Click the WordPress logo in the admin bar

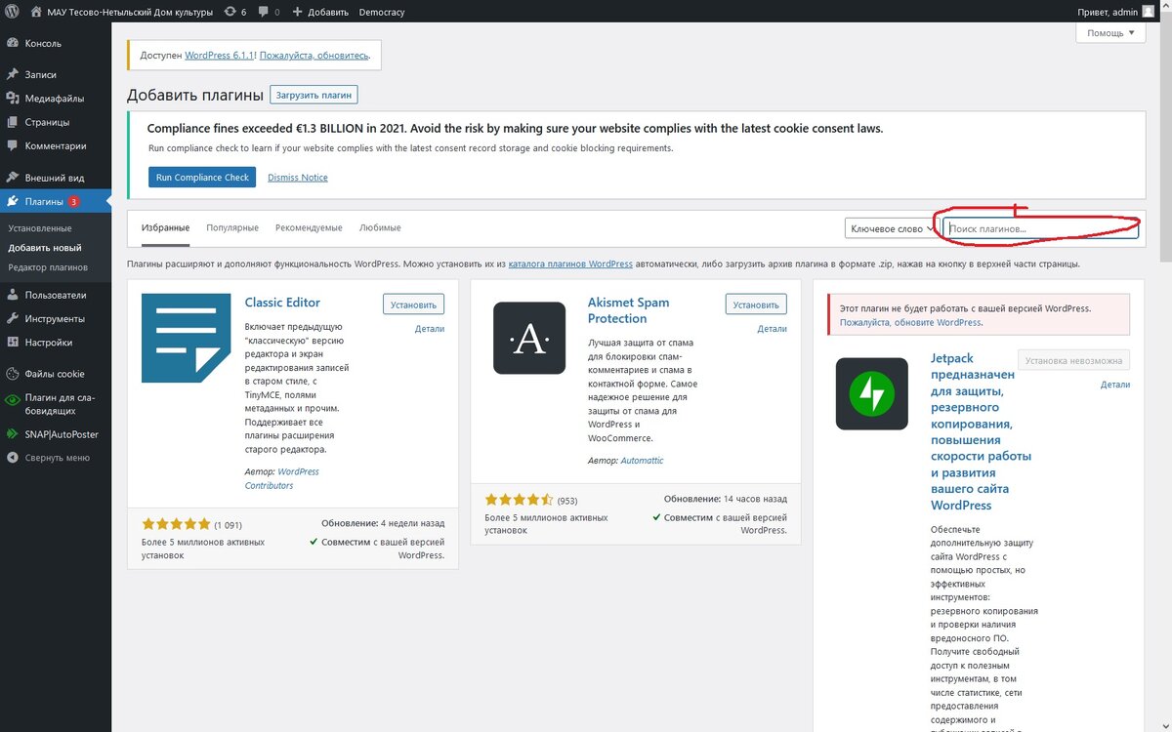pyautogui.click(x=13, y=12)
